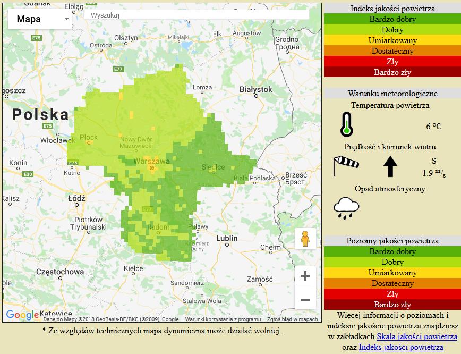Click the Siedlce city label
The width and height of the screenshot is (461, 354).
(213, 167)
